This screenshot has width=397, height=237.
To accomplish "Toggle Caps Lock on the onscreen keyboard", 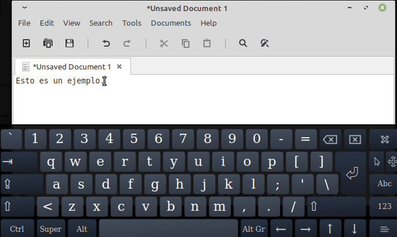I will pyautogui.click(x=20, y=184).
